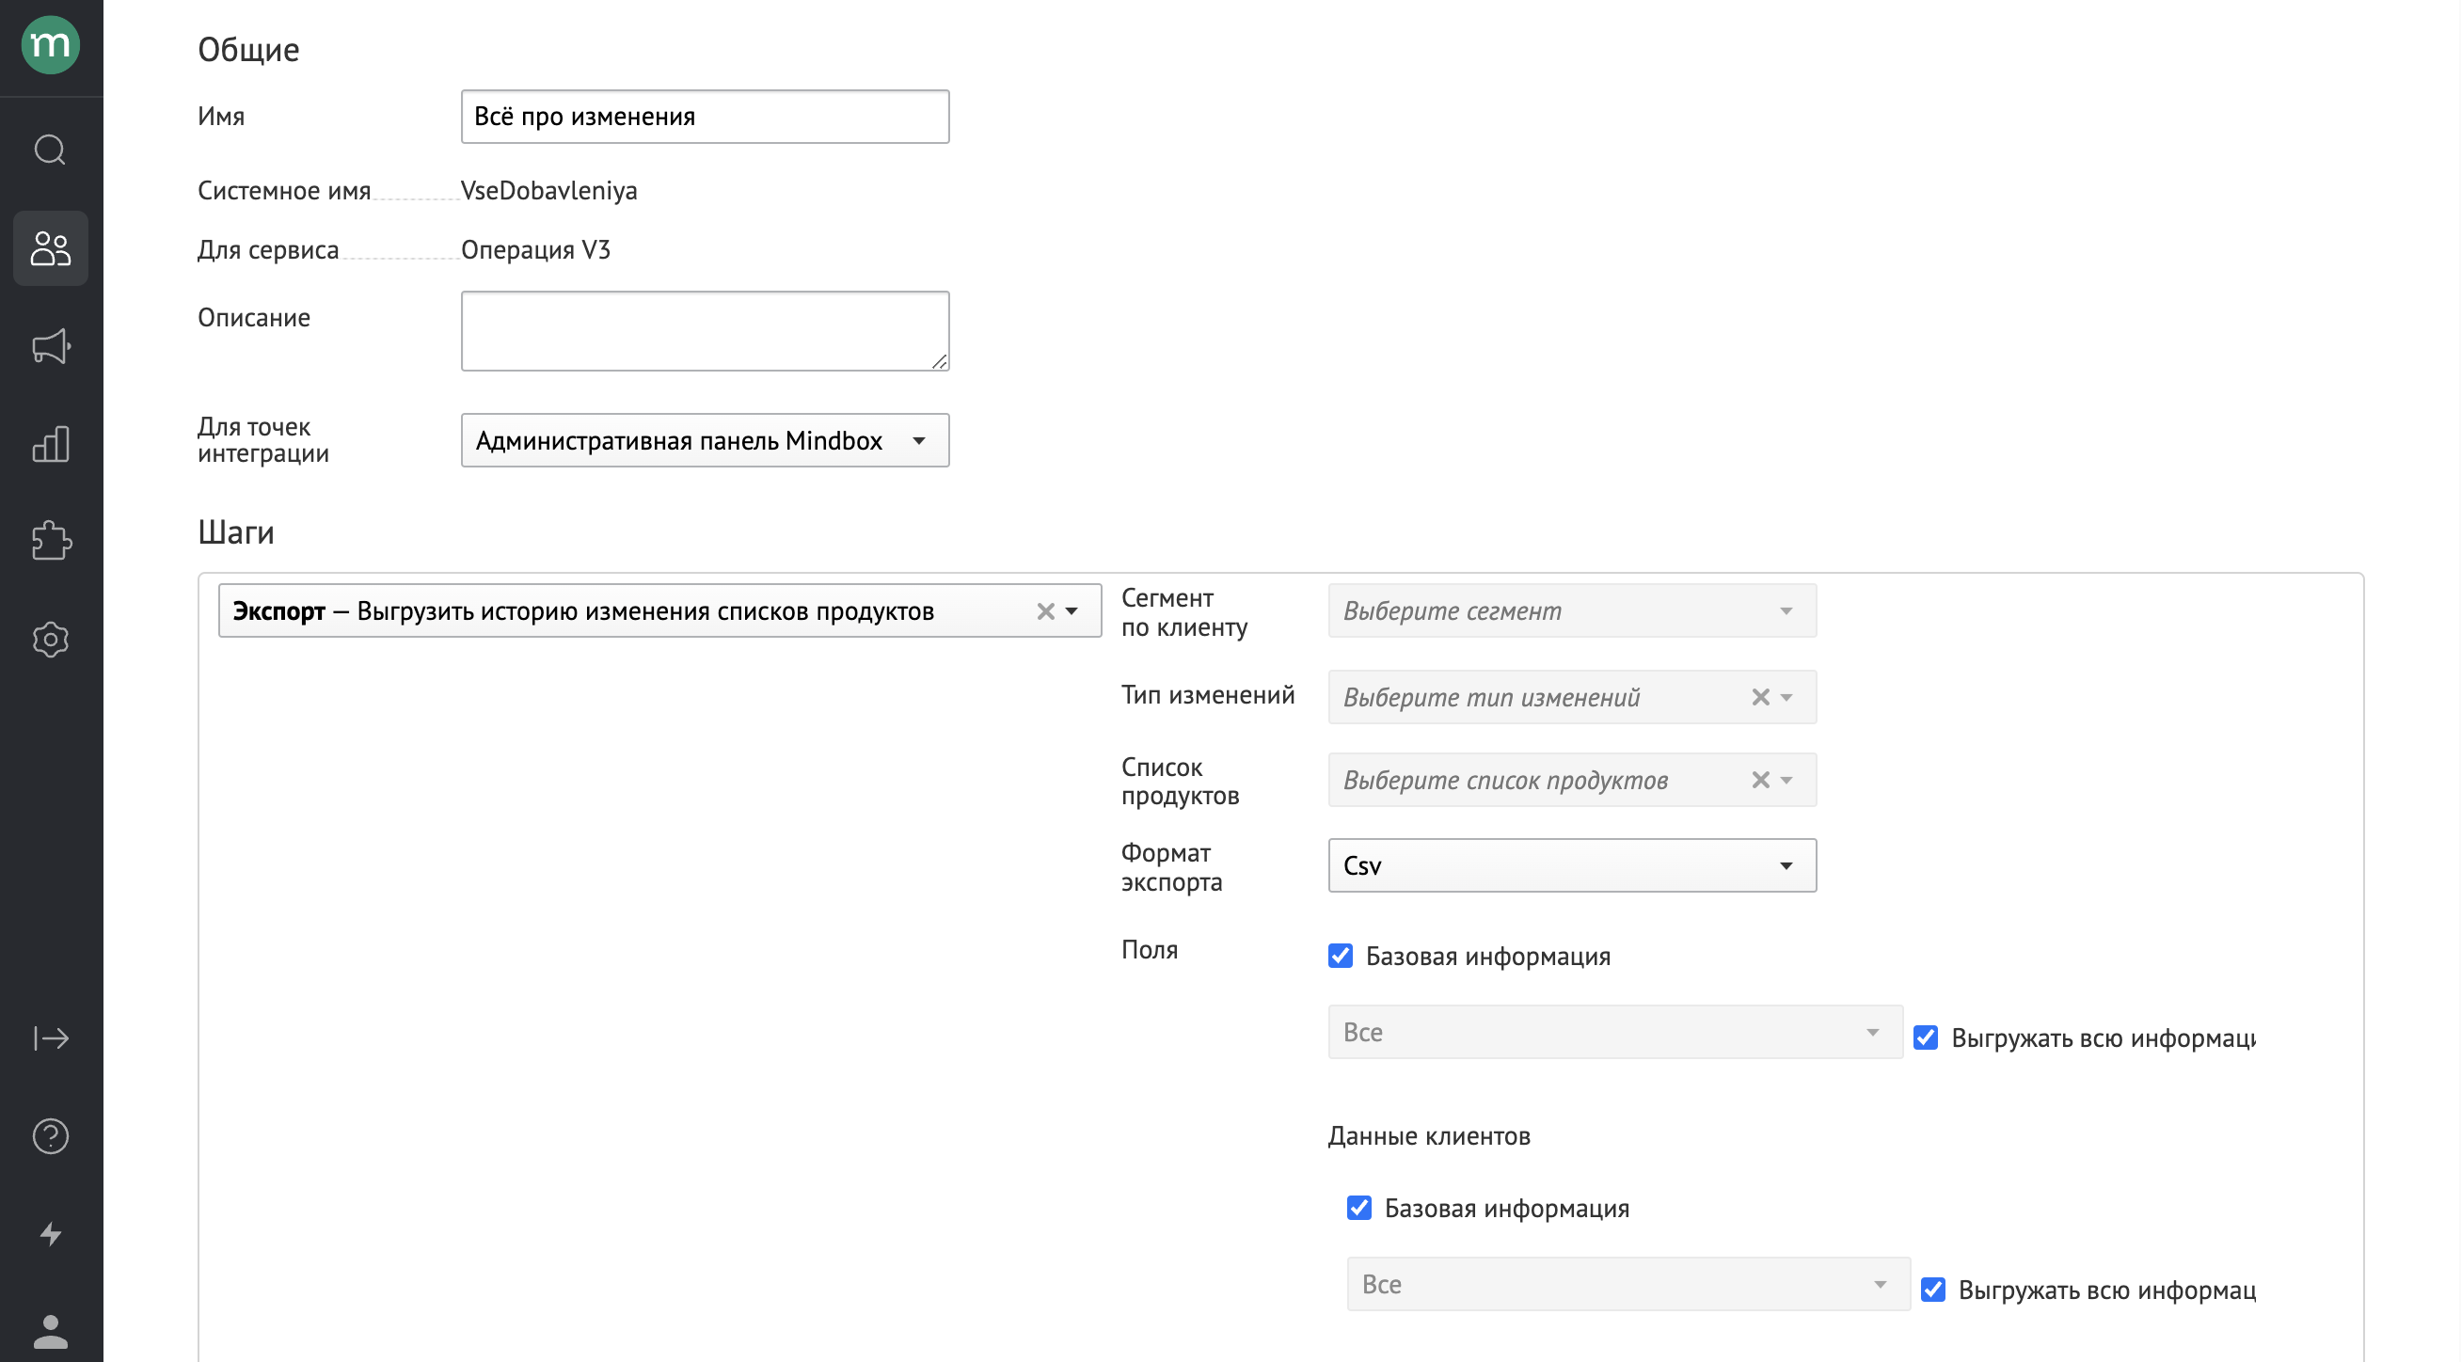Viewport: 2461px width, 1362px height.
Task: Click the Общие section heading
Action: (x=248, y=50)
